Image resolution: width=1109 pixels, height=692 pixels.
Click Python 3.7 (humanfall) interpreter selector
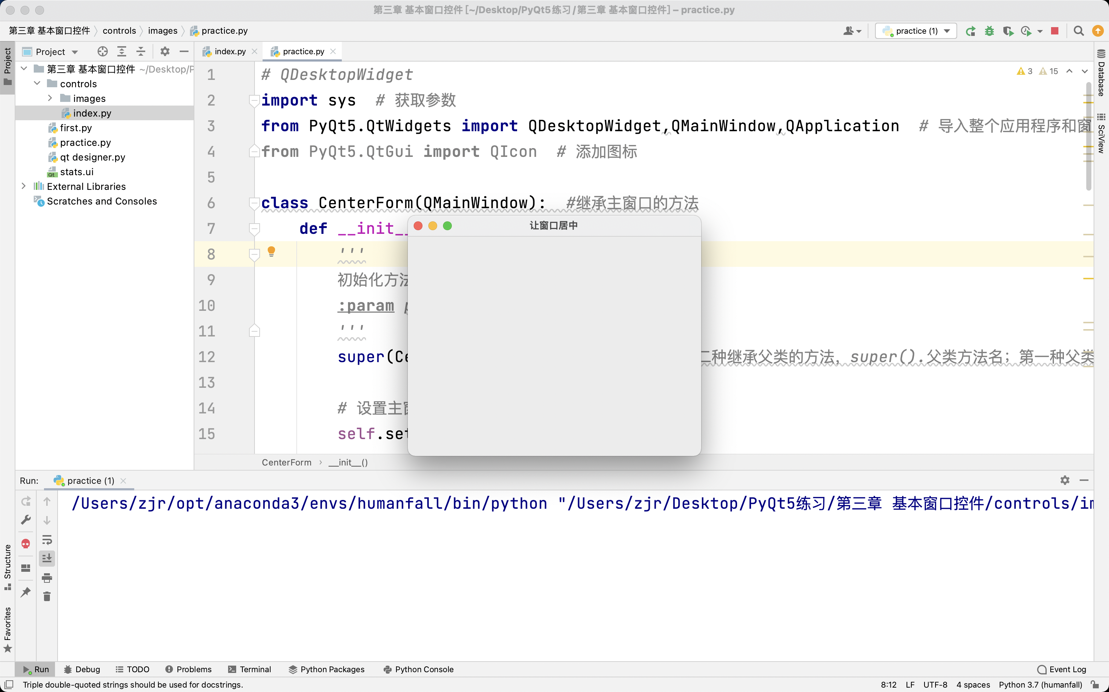tap(1040, 685)
